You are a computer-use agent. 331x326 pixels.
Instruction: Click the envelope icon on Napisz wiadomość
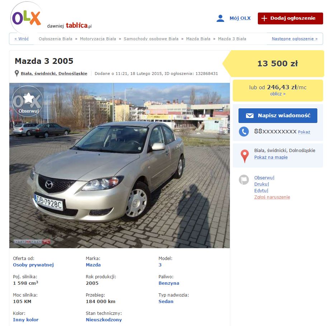tap(250, 115)
